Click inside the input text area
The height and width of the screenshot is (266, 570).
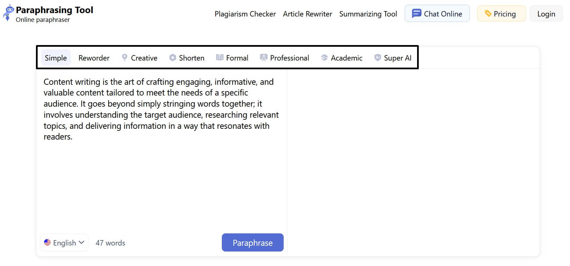point(162,150)
